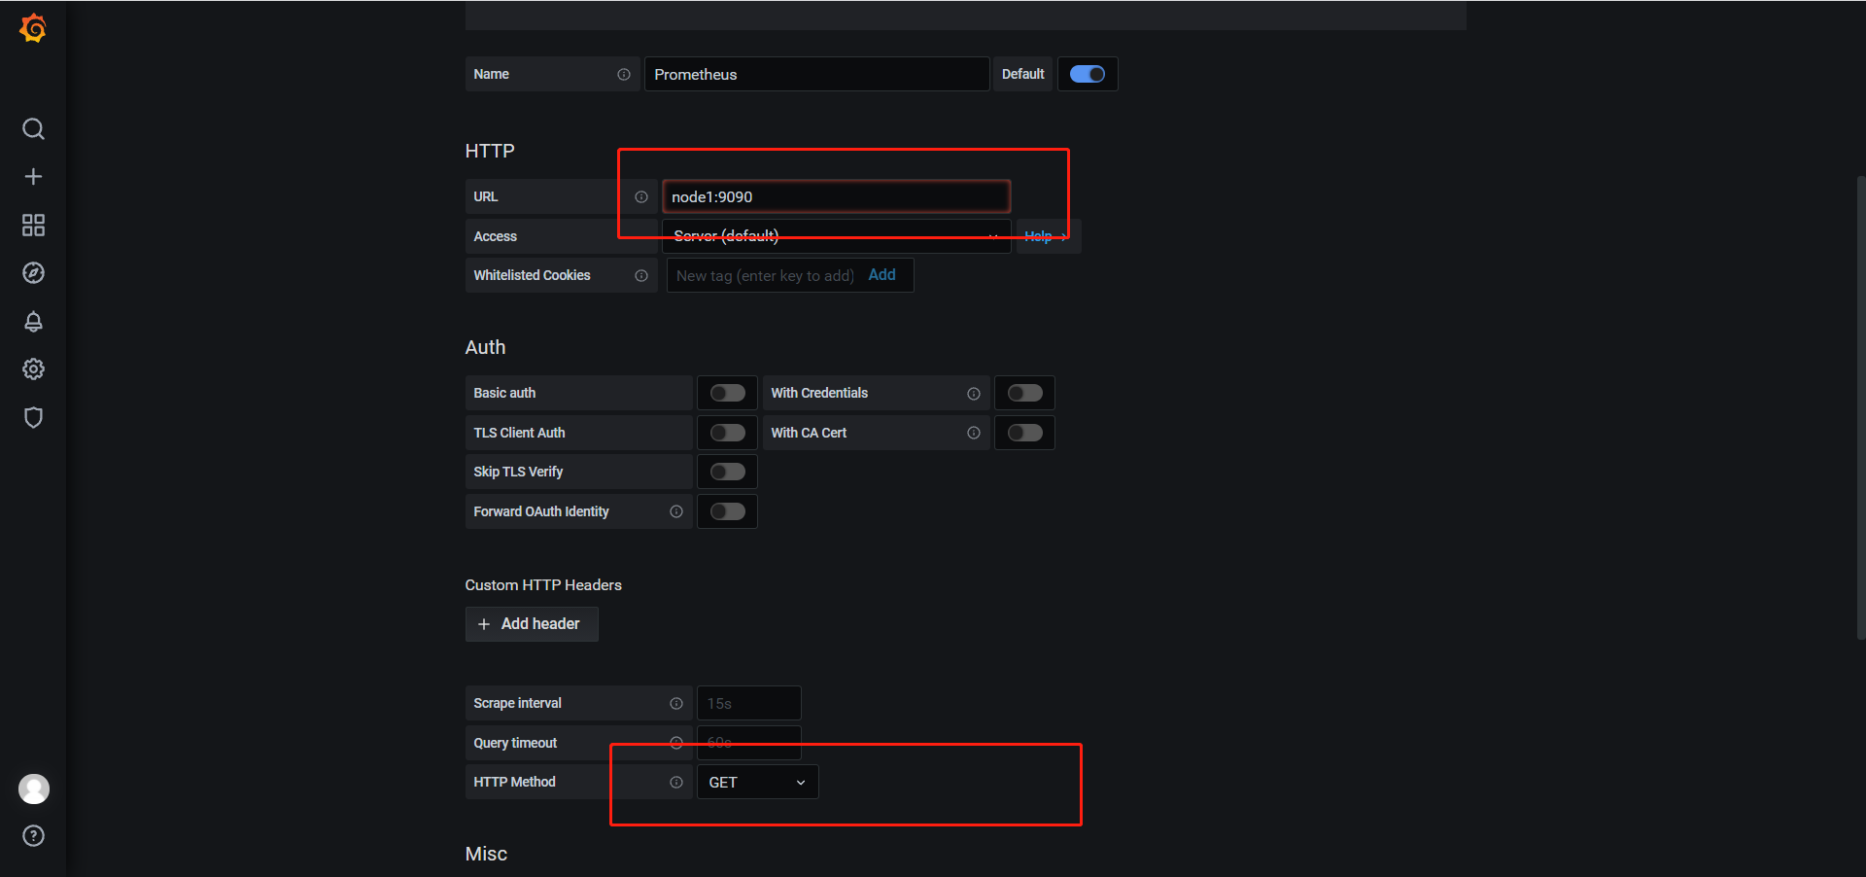Focus the Scrape interval field
Screen dimensions: 1866x877
[x=749, y=703]
